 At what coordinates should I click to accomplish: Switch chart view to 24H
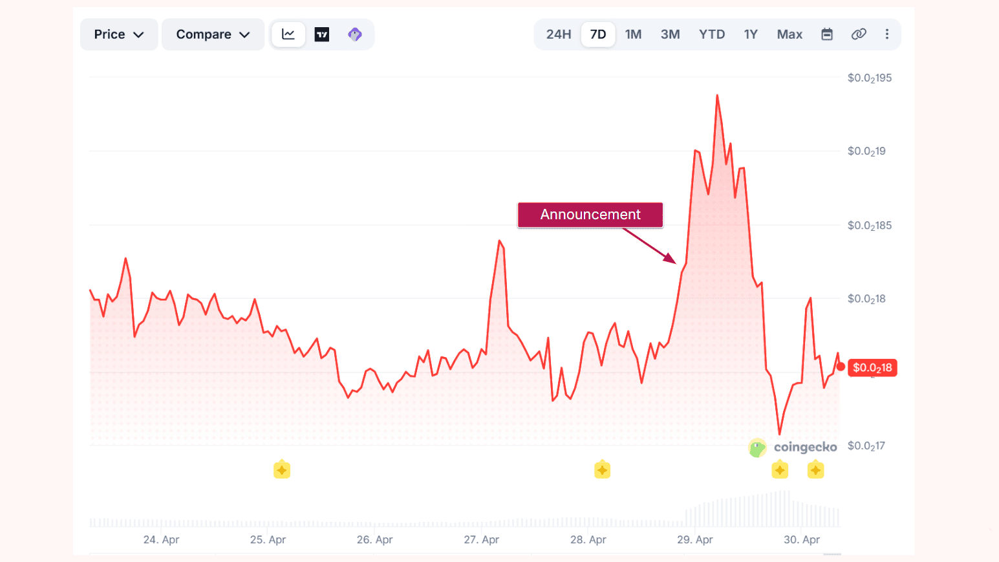pyautogui.click(x=558, y=34)
